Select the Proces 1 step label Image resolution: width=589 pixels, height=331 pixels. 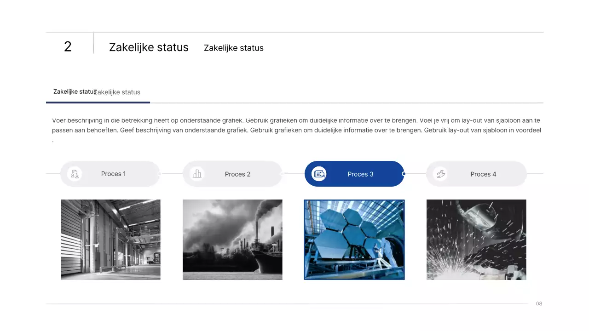pos(113,174)
